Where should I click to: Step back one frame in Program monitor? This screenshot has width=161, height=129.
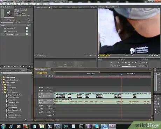coord(126,62)
